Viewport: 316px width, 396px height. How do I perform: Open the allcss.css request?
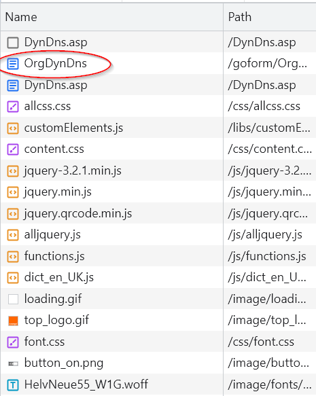pos(48,107)
